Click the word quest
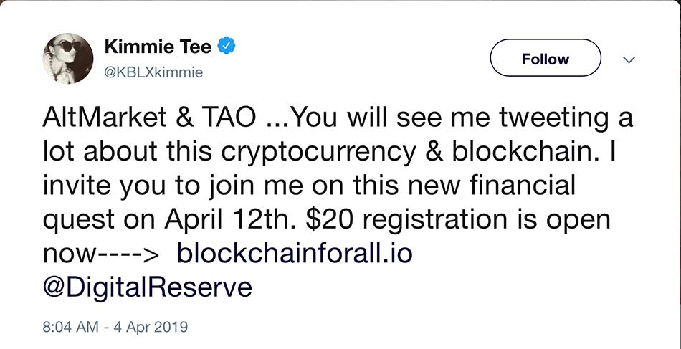Image resolution: width=681 pixels, height=349 pixels. click(79, 222)
